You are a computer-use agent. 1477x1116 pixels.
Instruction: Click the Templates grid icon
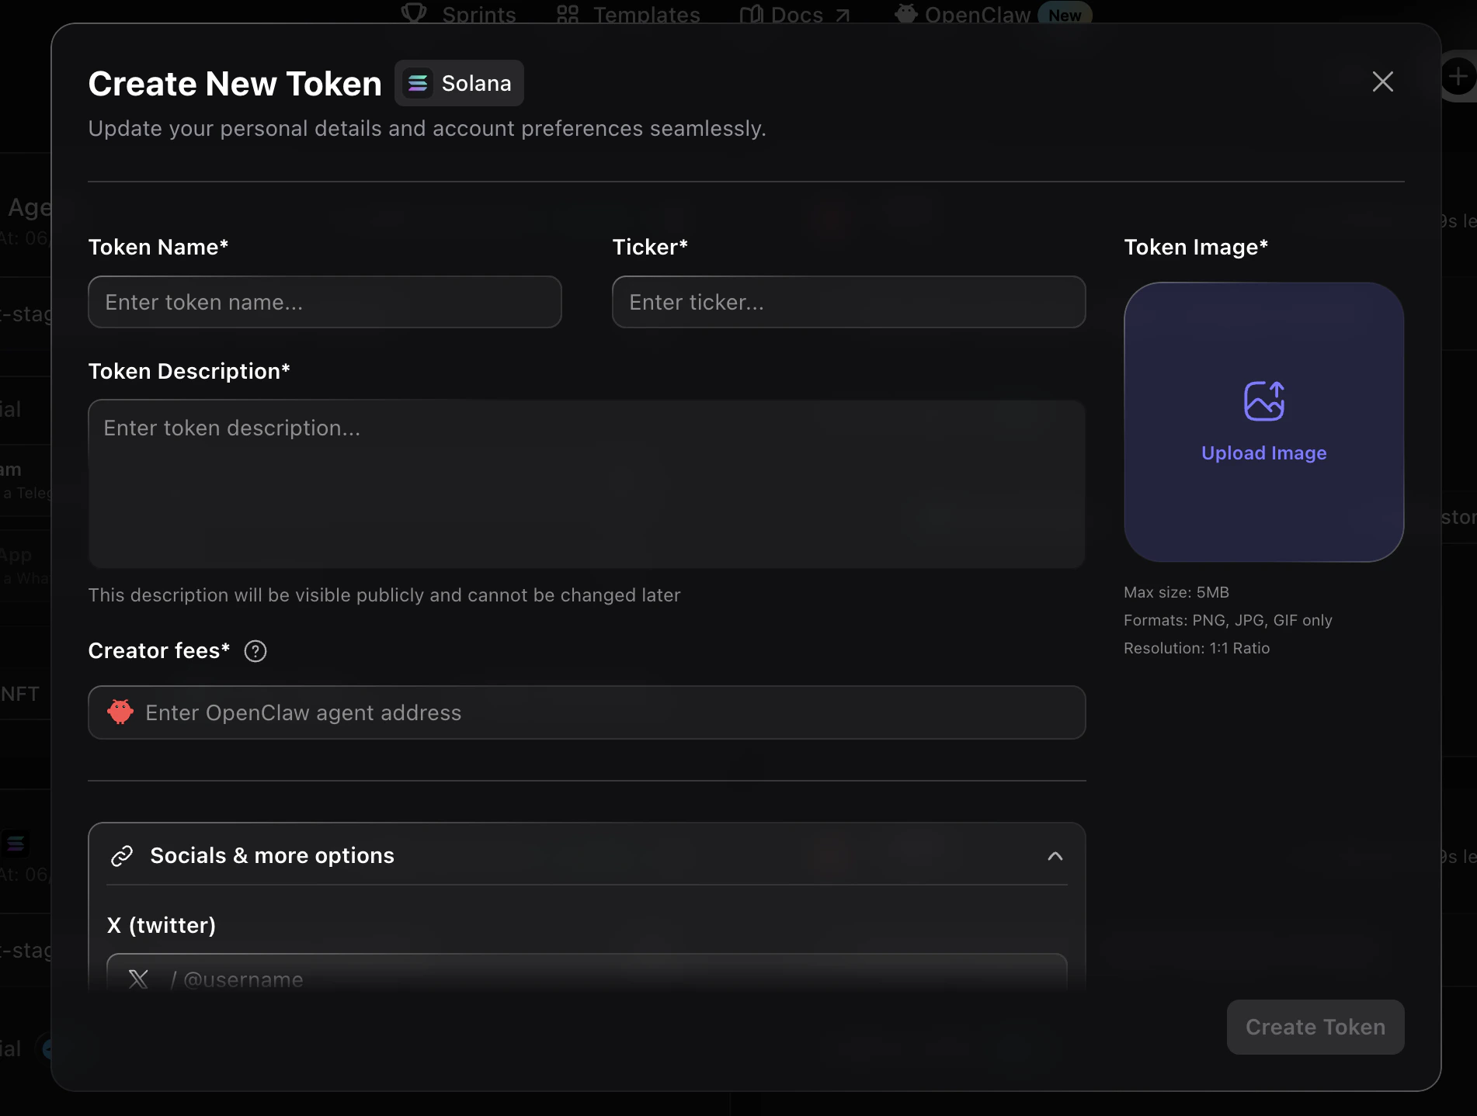565,13
